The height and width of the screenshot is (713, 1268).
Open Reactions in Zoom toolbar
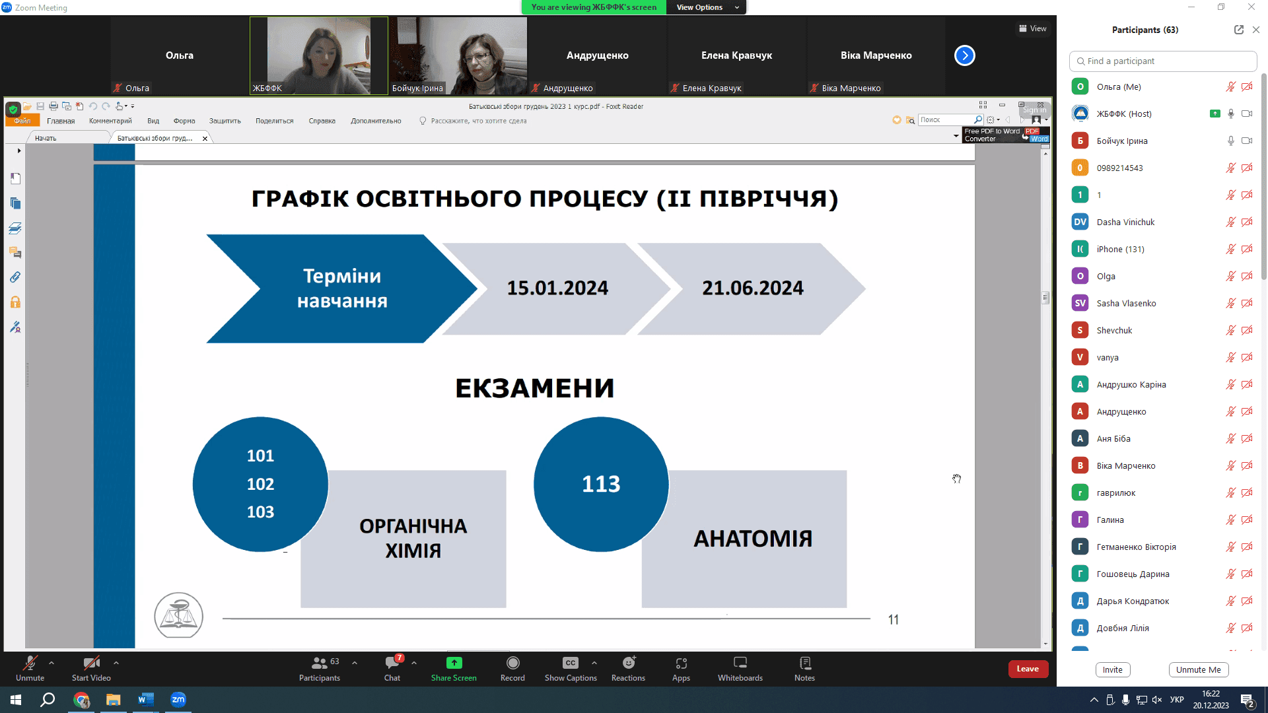[x=628, y=669]
